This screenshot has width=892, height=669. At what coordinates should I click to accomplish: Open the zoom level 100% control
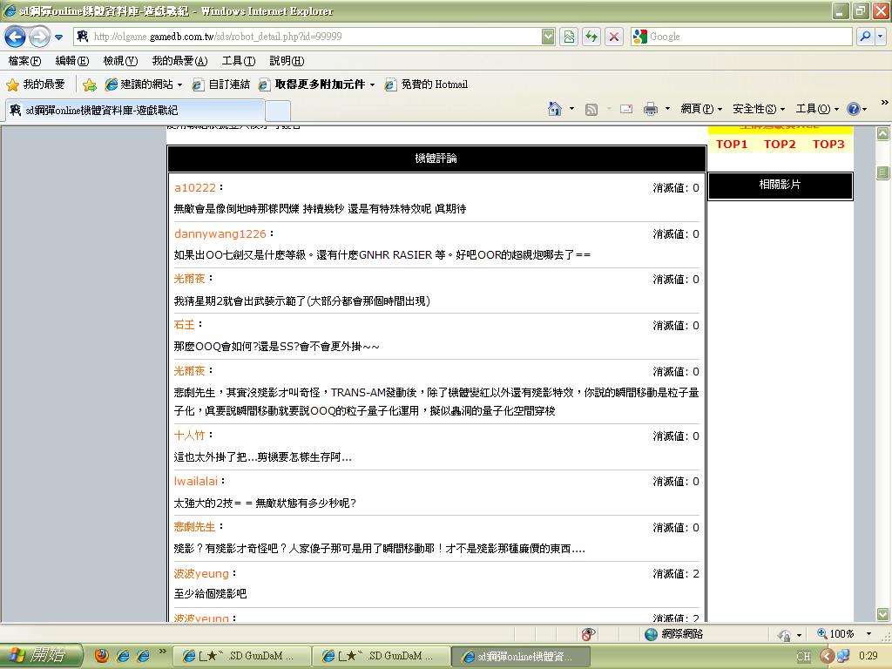[844, 634]
